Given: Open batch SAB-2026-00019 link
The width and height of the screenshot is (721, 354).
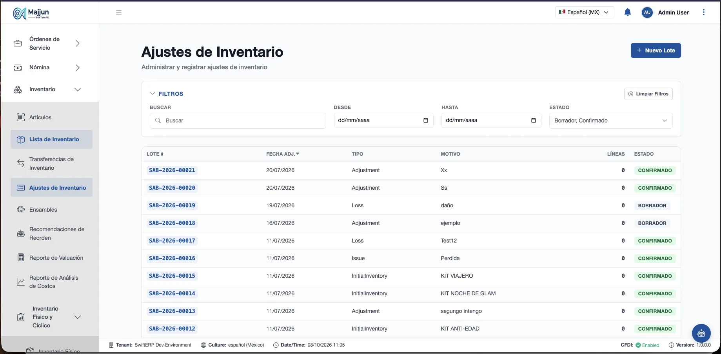Looking at the screenshot, I should (x=172, y=205).
